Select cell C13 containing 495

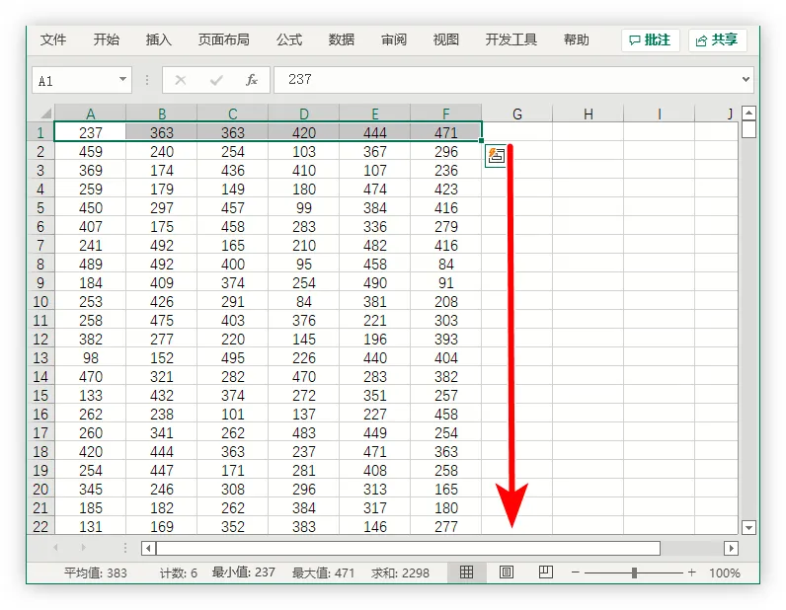point(233,358)
